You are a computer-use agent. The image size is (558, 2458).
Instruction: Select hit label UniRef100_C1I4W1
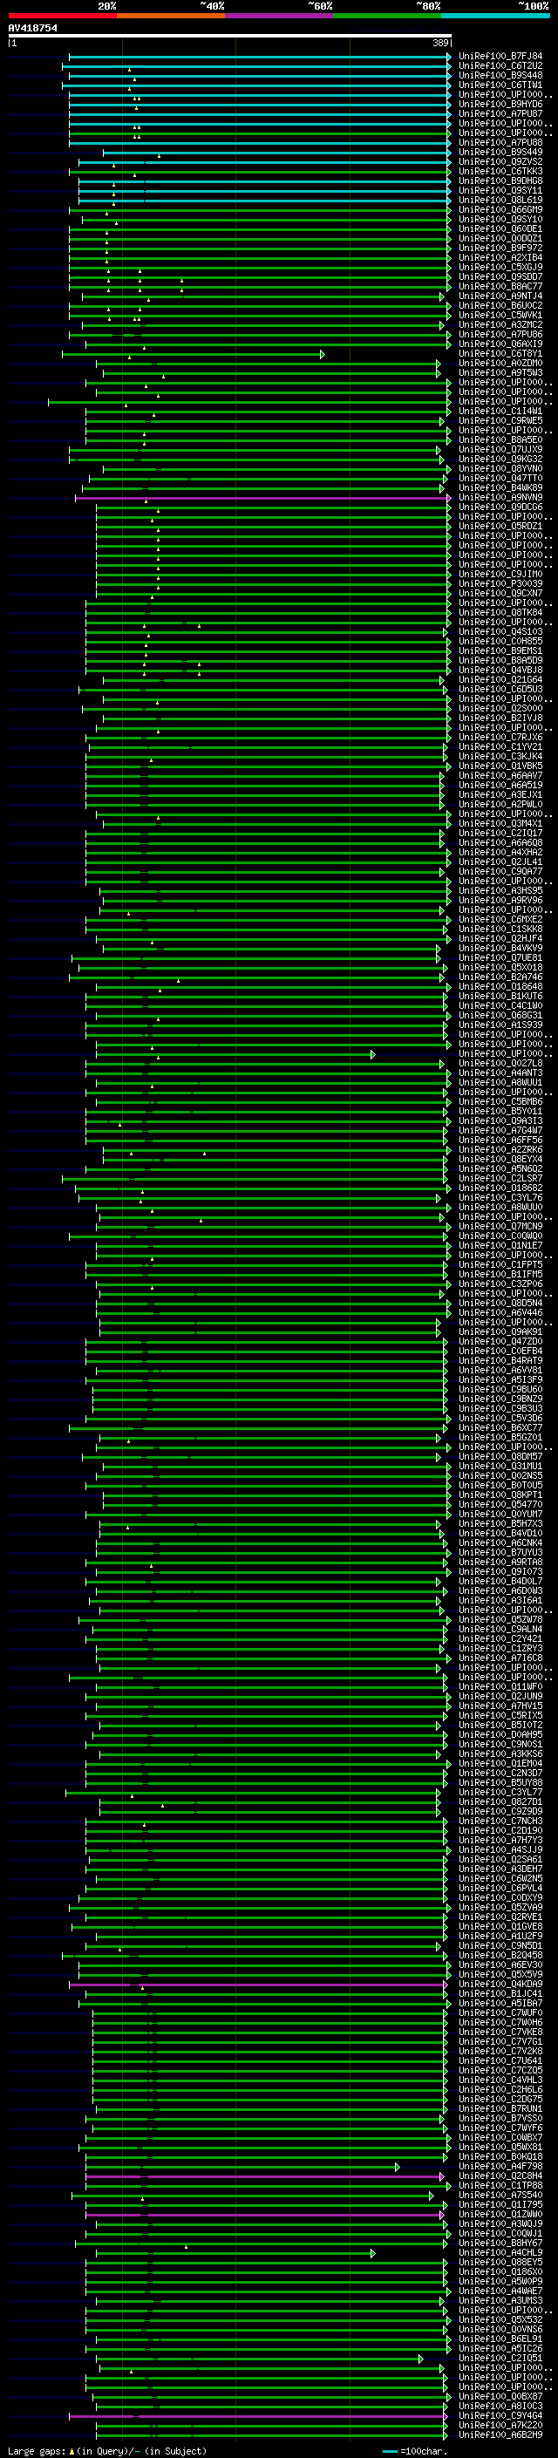500,412
